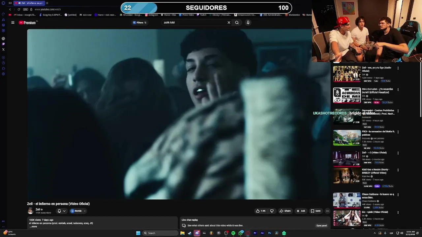The image size is (422, 237).
Task: Show hidden system tray icons chevron
Action: click(375, 233)
